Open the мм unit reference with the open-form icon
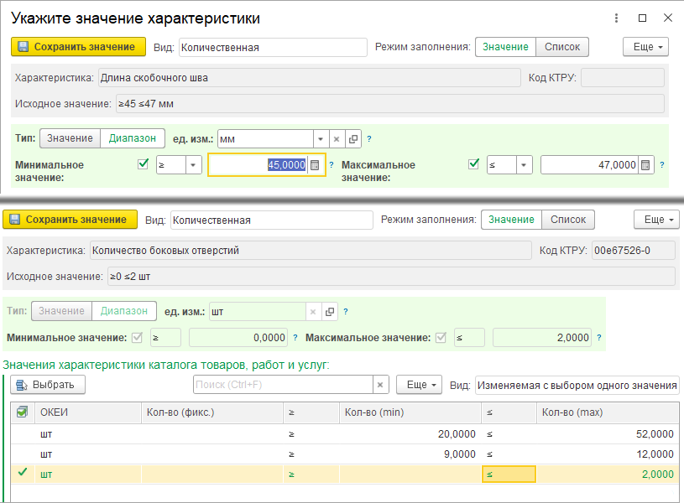The height and width of the screenshot is (503, 684). (x=352, y=139)
